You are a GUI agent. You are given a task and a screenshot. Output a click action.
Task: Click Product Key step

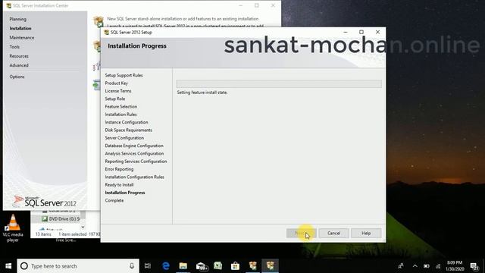click(116, 83)
